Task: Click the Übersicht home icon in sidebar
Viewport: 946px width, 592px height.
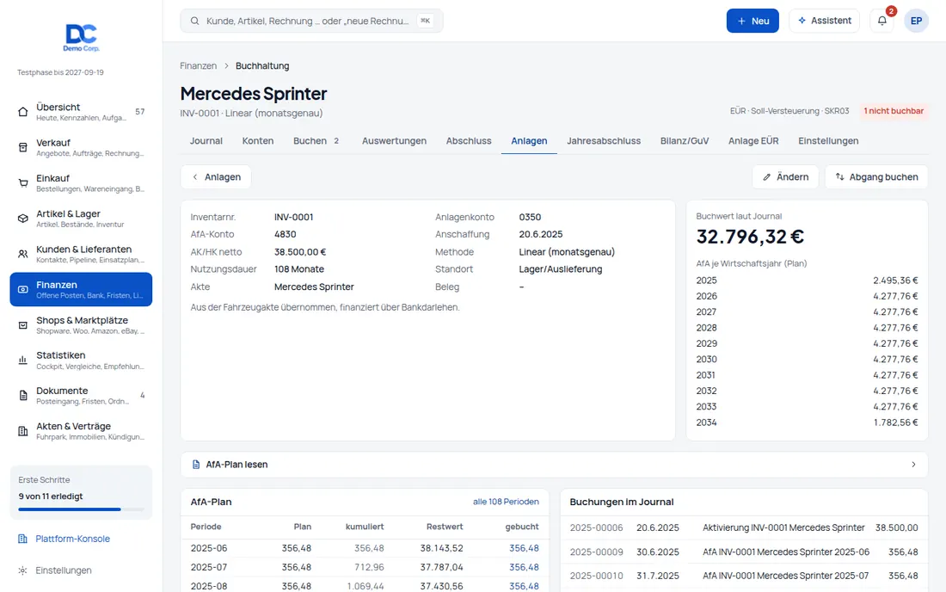Action: click(23, 112)
